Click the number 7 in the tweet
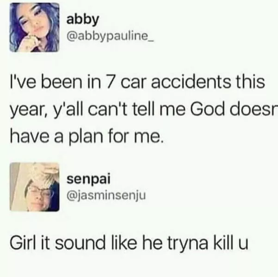This screenshot has width=278, height=277. click(x=110, y=82)
